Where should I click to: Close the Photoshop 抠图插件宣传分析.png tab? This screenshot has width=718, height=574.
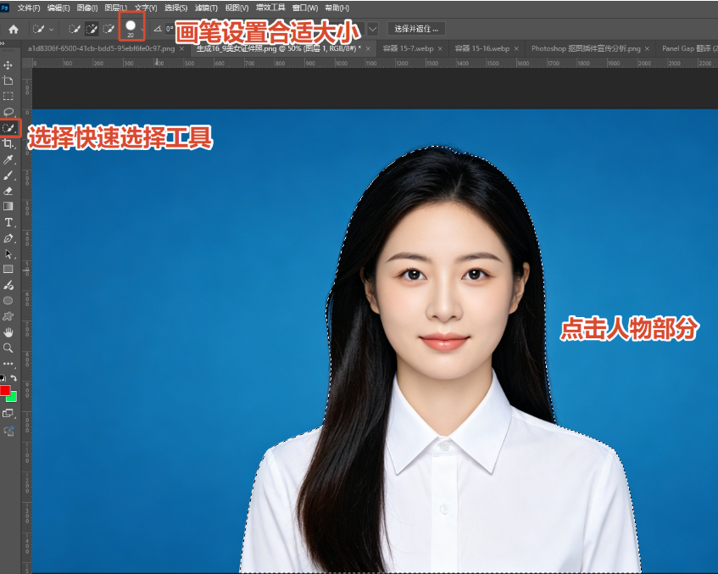[647, 48]
